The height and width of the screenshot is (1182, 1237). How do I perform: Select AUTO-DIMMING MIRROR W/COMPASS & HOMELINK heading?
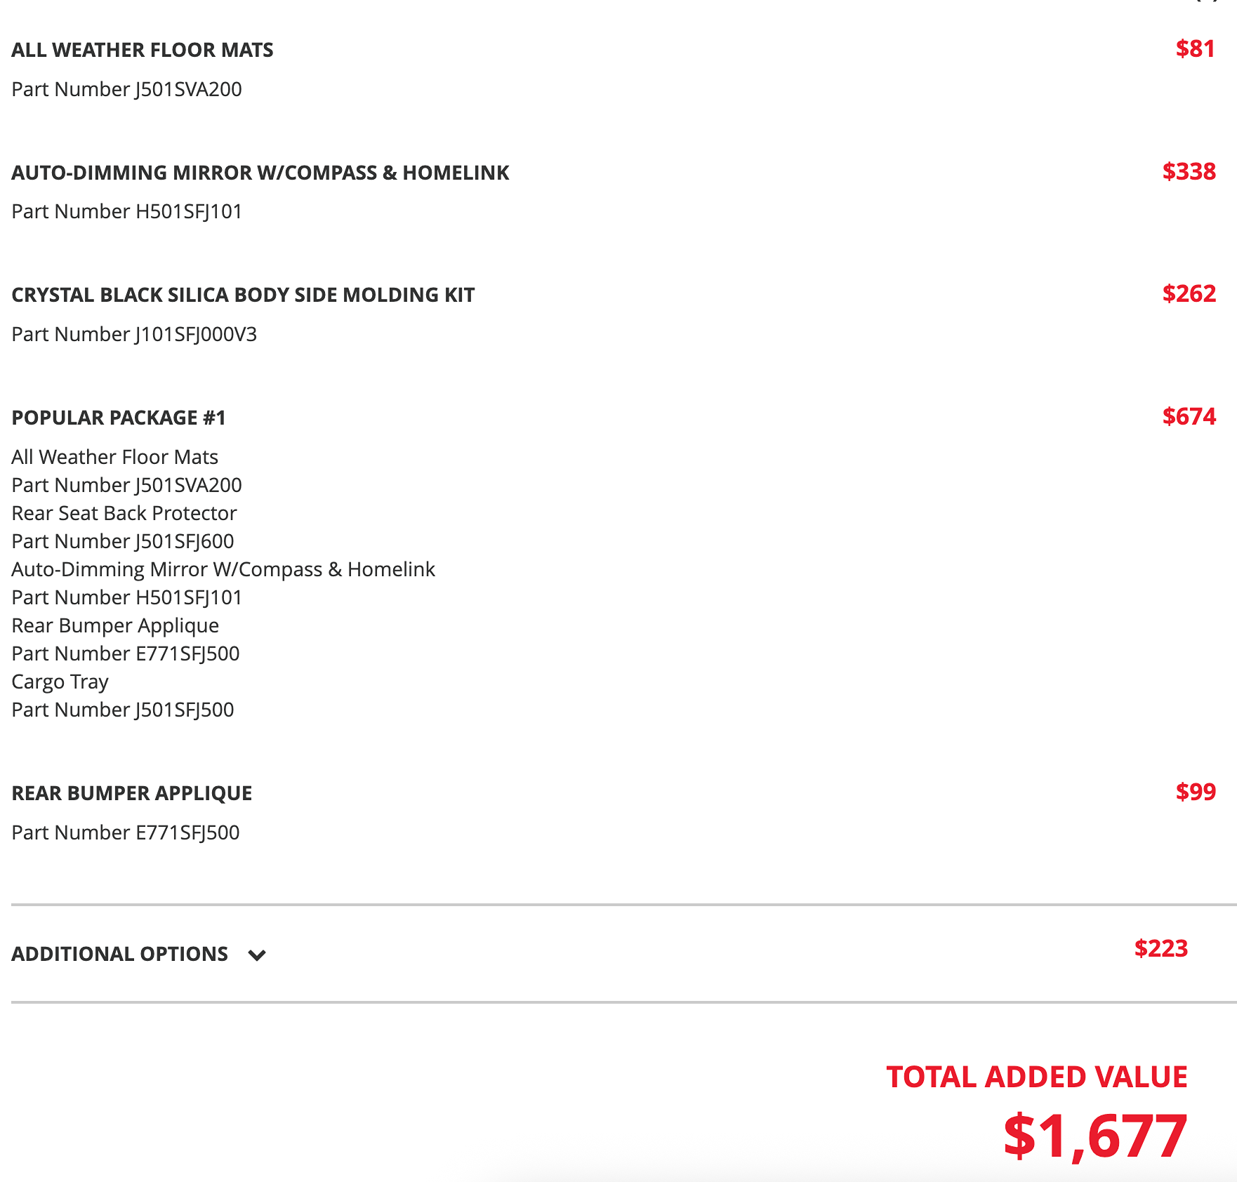(x=260, y=173)
